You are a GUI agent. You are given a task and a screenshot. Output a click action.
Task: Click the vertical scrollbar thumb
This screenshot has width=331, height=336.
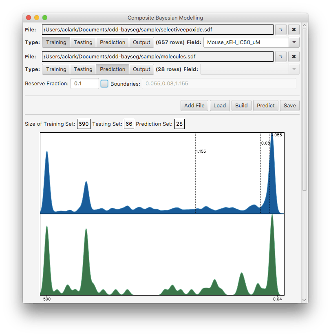305,106
